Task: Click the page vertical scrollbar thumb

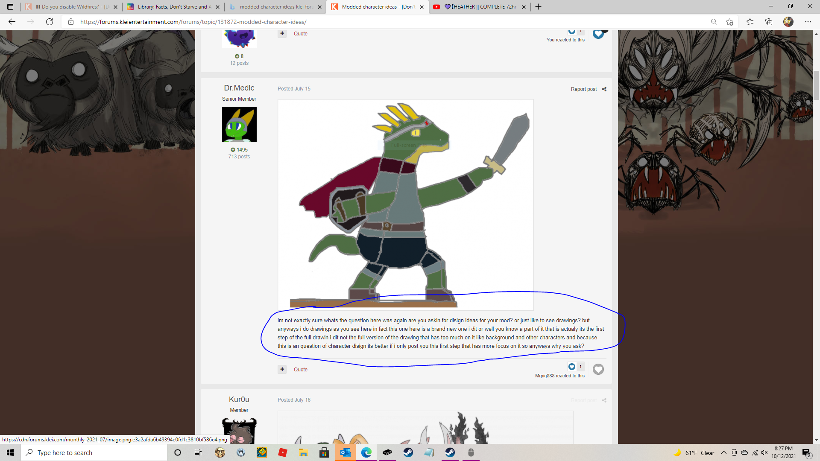Action: [816, 85]
